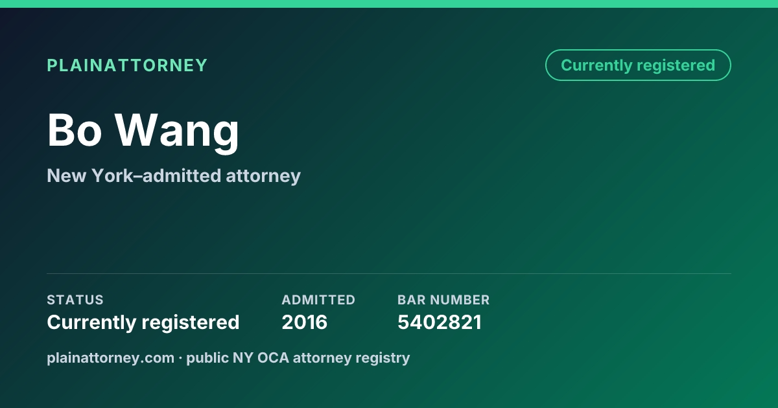
Task: Click the dot separator in footer text
Action: (x=181, y=357)
